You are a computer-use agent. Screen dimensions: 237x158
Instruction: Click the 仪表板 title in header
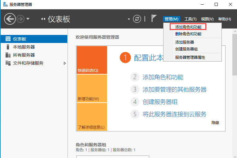click(x=59, y=19)
